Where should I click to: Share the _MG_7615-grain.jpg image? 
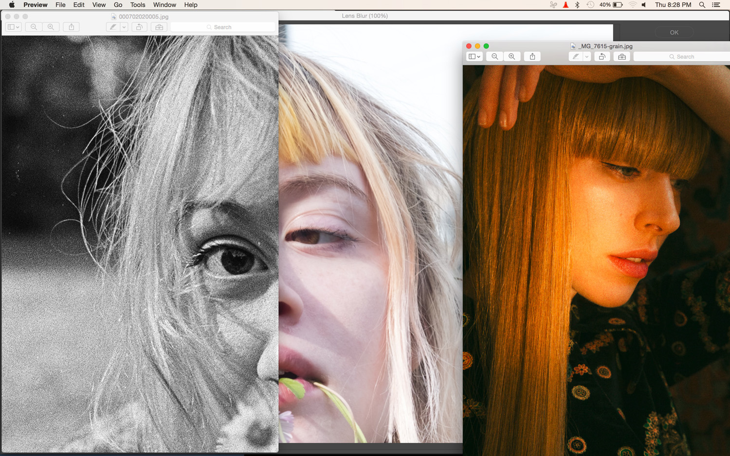tap(532, 57)
